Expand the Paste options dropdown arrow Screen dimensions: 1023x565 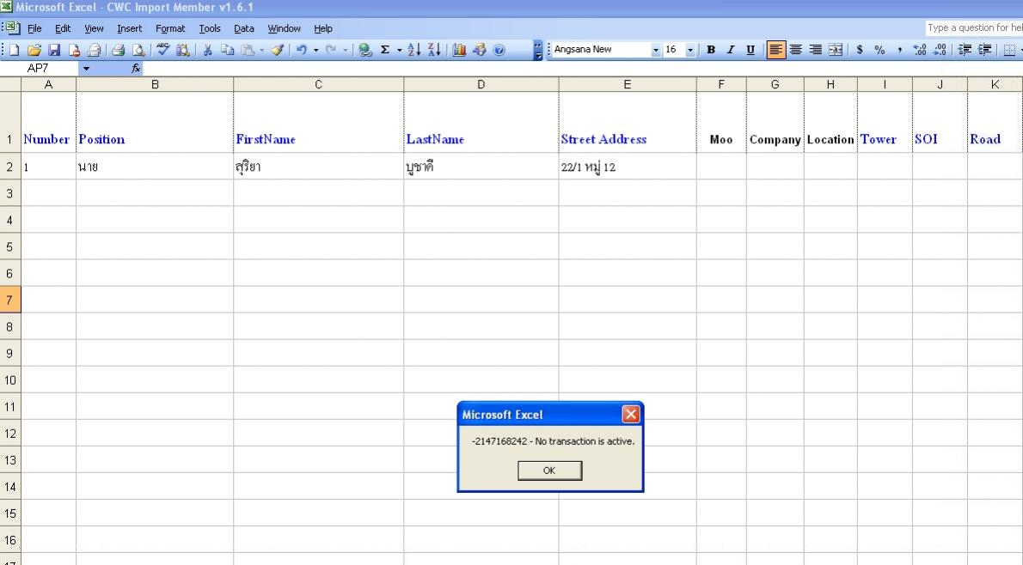(261, 50)
